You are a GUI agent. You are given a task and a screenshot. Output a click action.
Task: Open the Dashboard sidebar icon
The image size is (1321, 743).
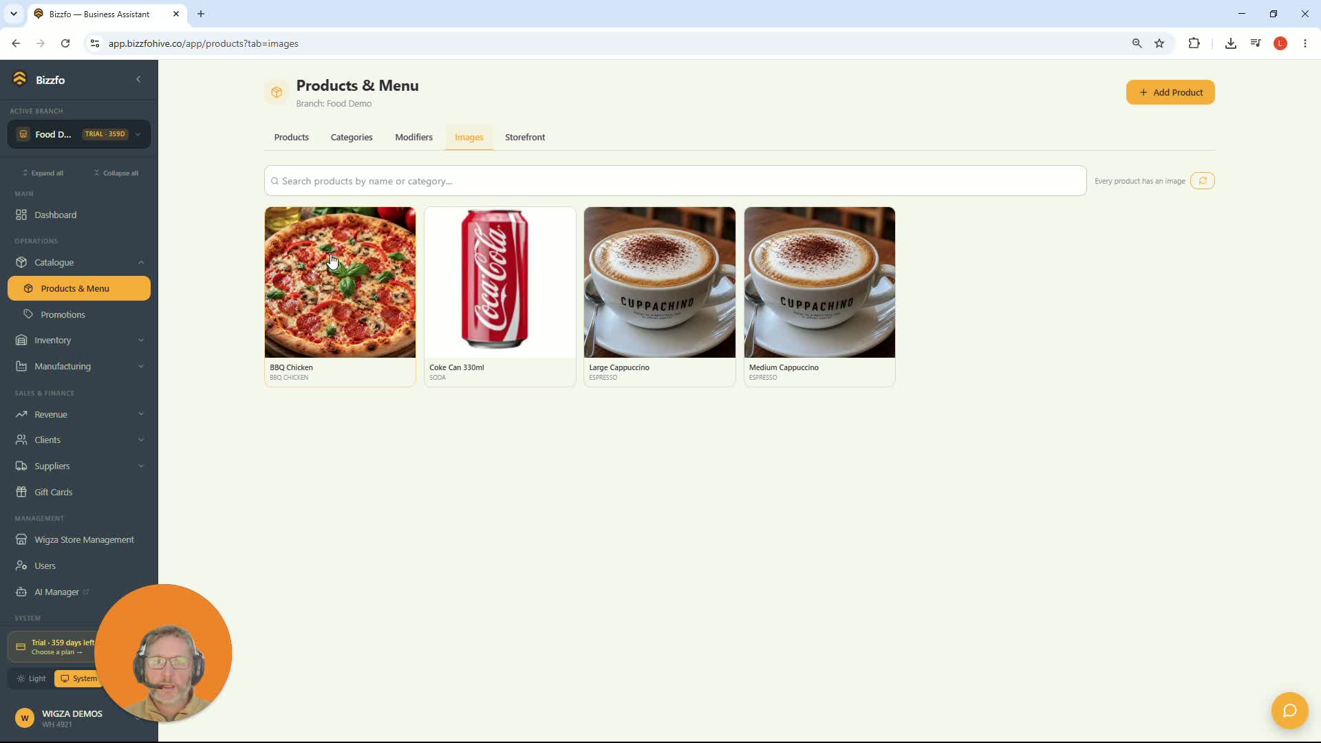click(21, 215)
